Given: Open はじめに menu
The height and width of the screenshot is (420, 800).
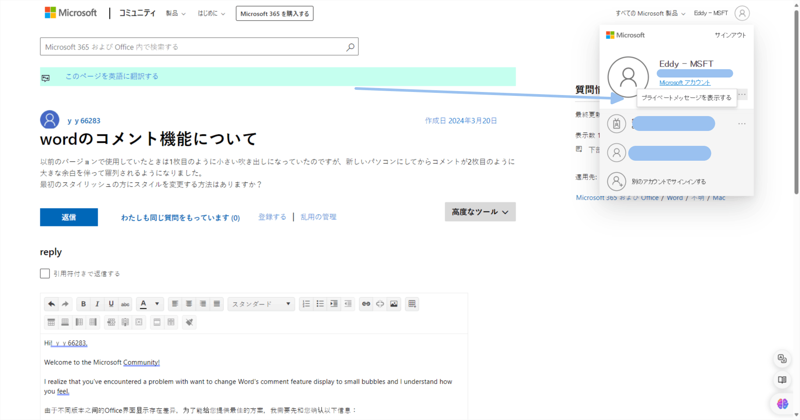Looking at the screenshot, I should pyautogui.click(x=211, y=14).
